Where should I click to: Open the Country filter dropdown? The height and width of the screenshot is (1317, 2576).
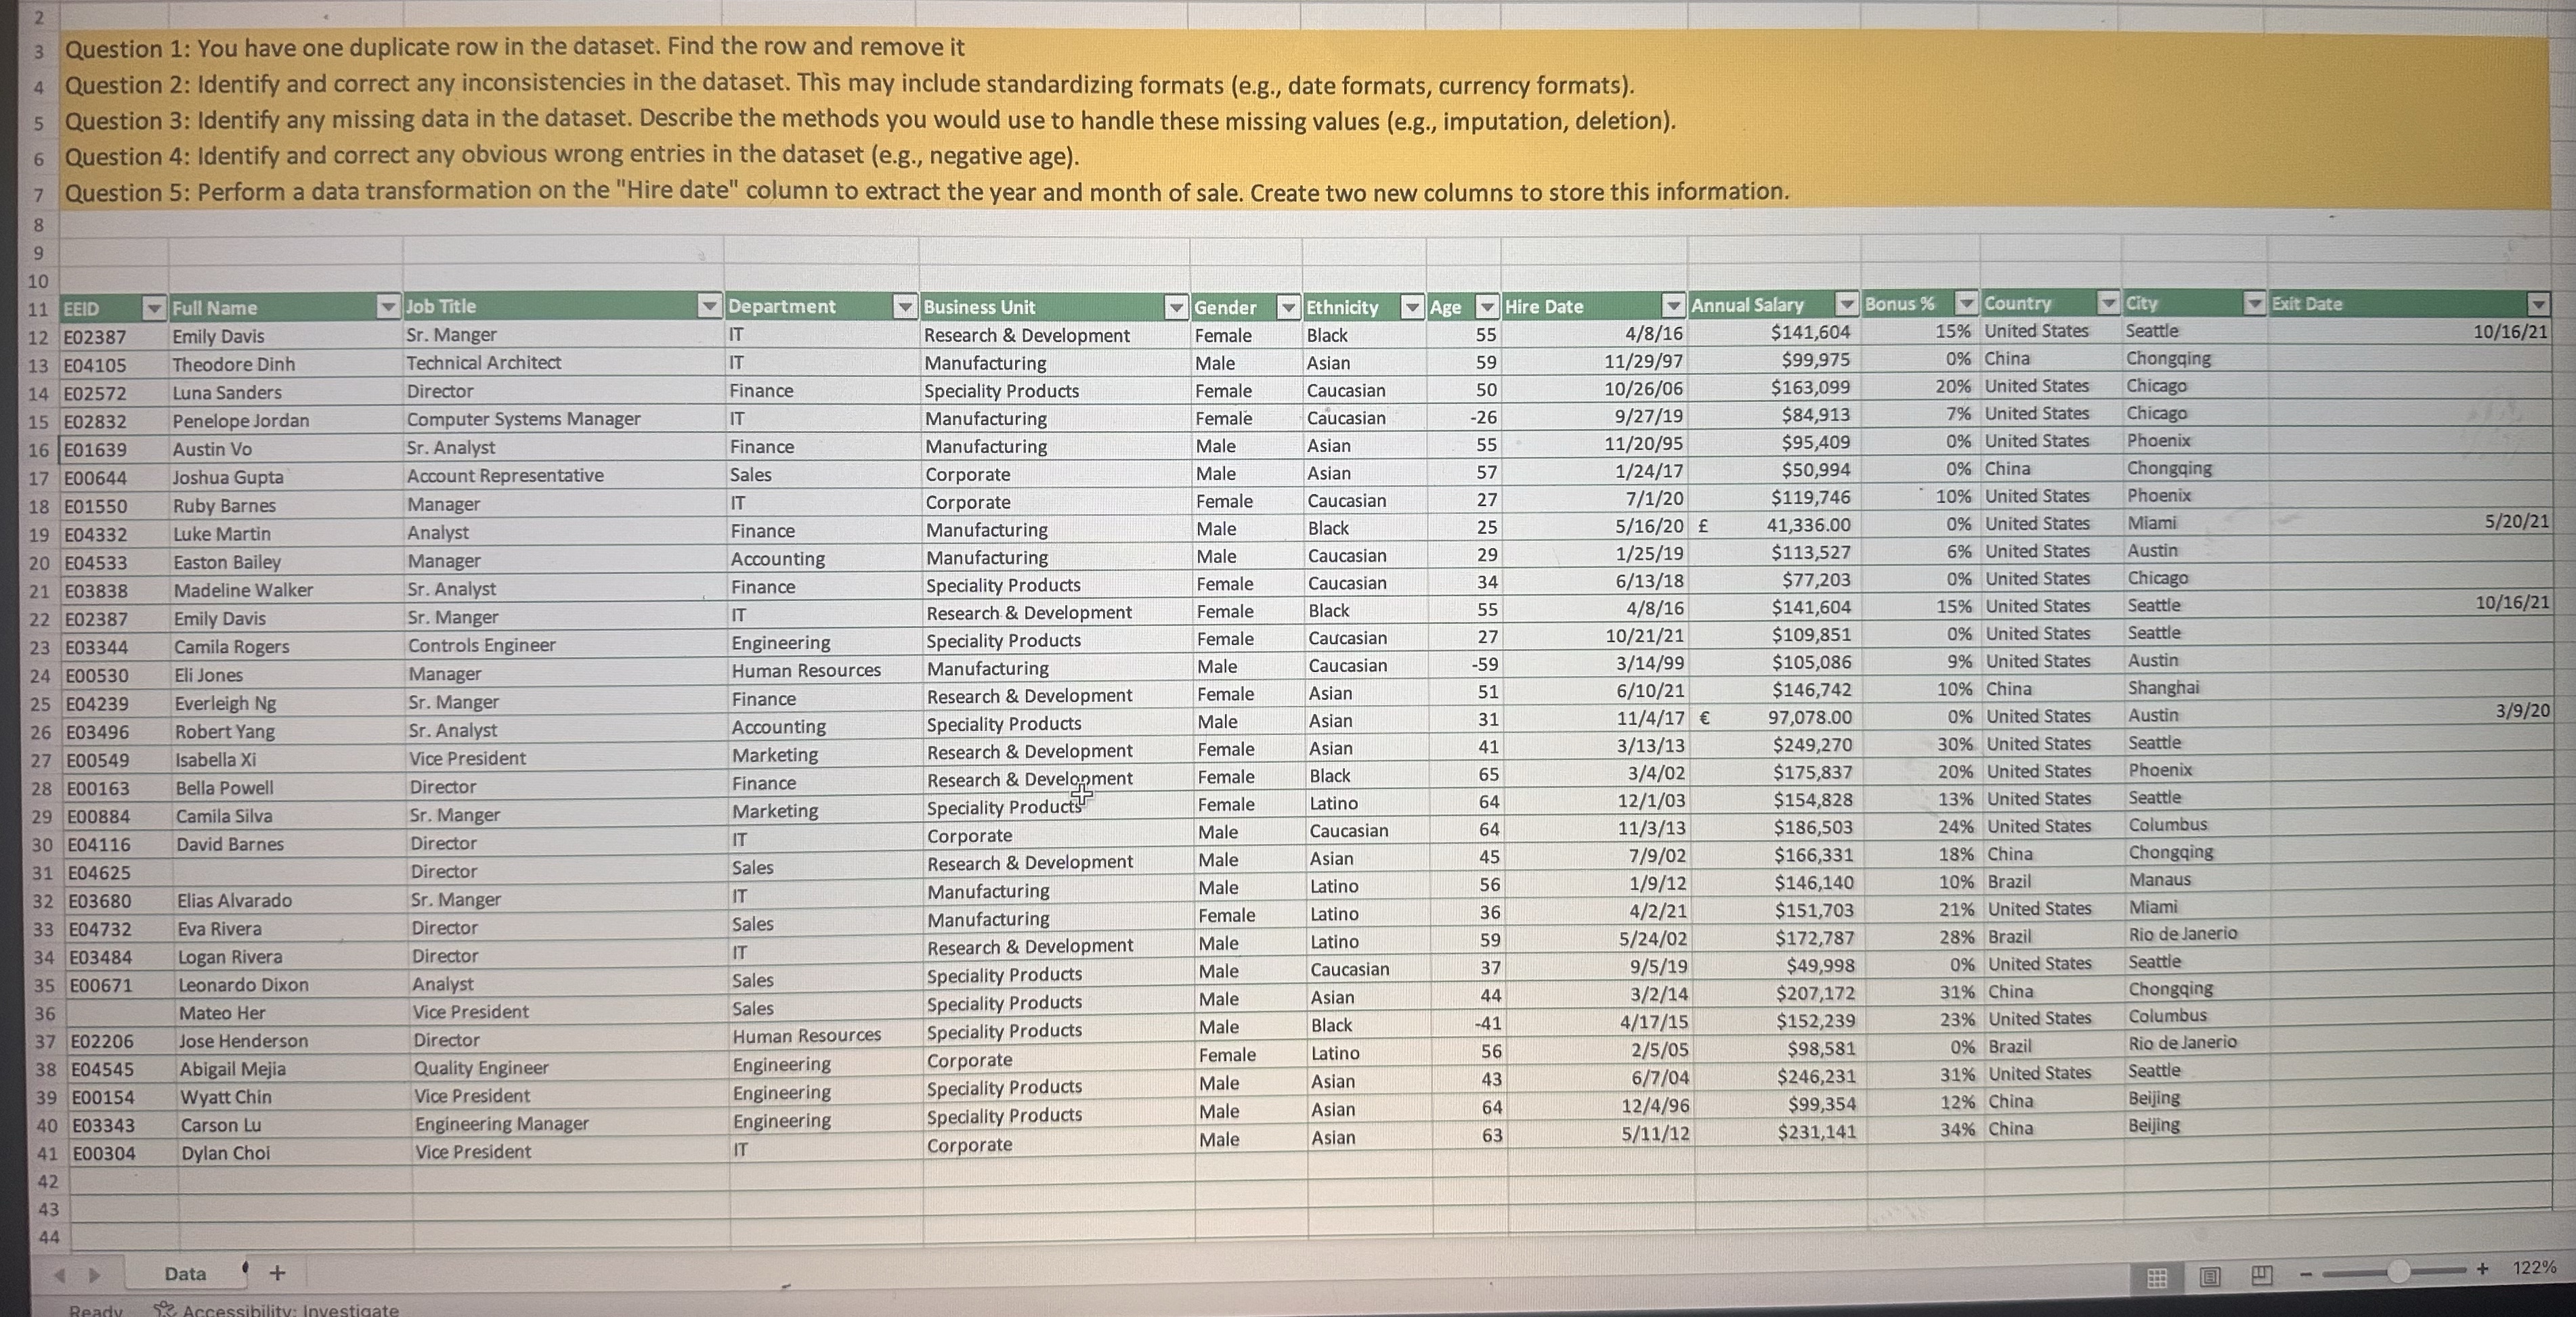[x=2108, y=303]
